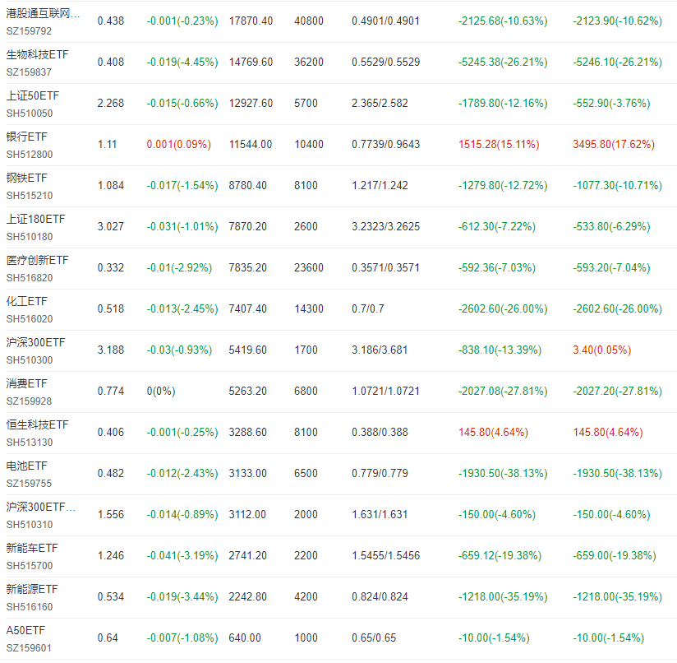Click 7407.40 market value in 化工ETF row
The width and height of the screenshot is (677, 663).
pyautogui.click(x=247, y=308)
